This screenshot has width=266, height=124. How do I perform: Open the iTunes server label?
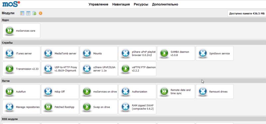tap(24, 53)
